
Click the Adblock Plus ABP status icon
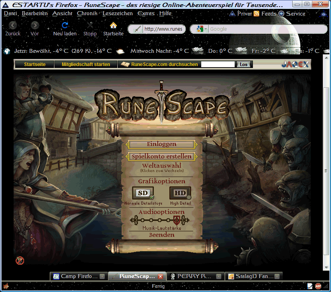coord(318,286)
